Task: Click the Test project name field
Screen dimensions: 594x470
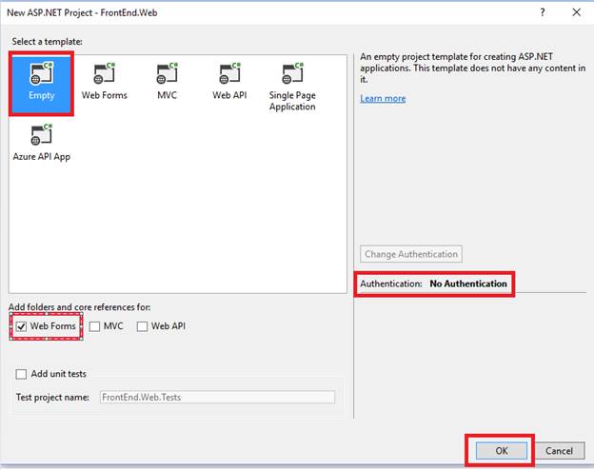Action: pos(217,397)
